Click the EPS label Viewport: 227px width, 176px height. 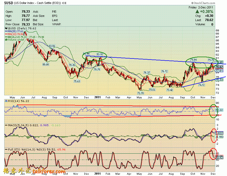[x=55, y=16]
